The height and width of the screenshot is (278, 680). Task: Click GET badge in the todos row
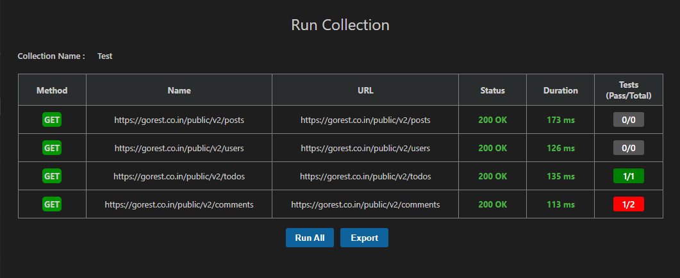tap(52, 176)
